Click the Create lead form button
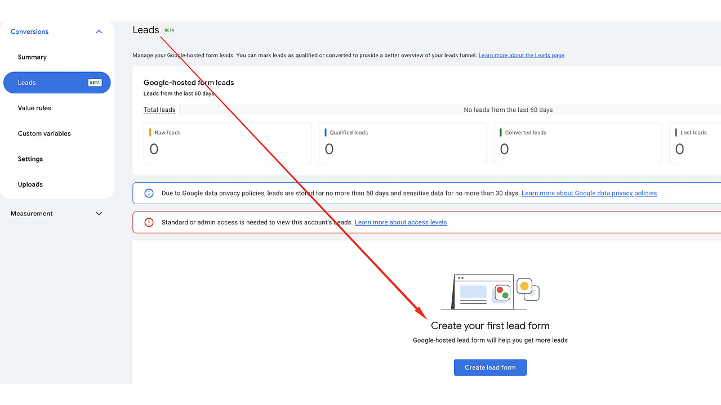This screenshot has width=721, height=405. click(x=490, y=367)
